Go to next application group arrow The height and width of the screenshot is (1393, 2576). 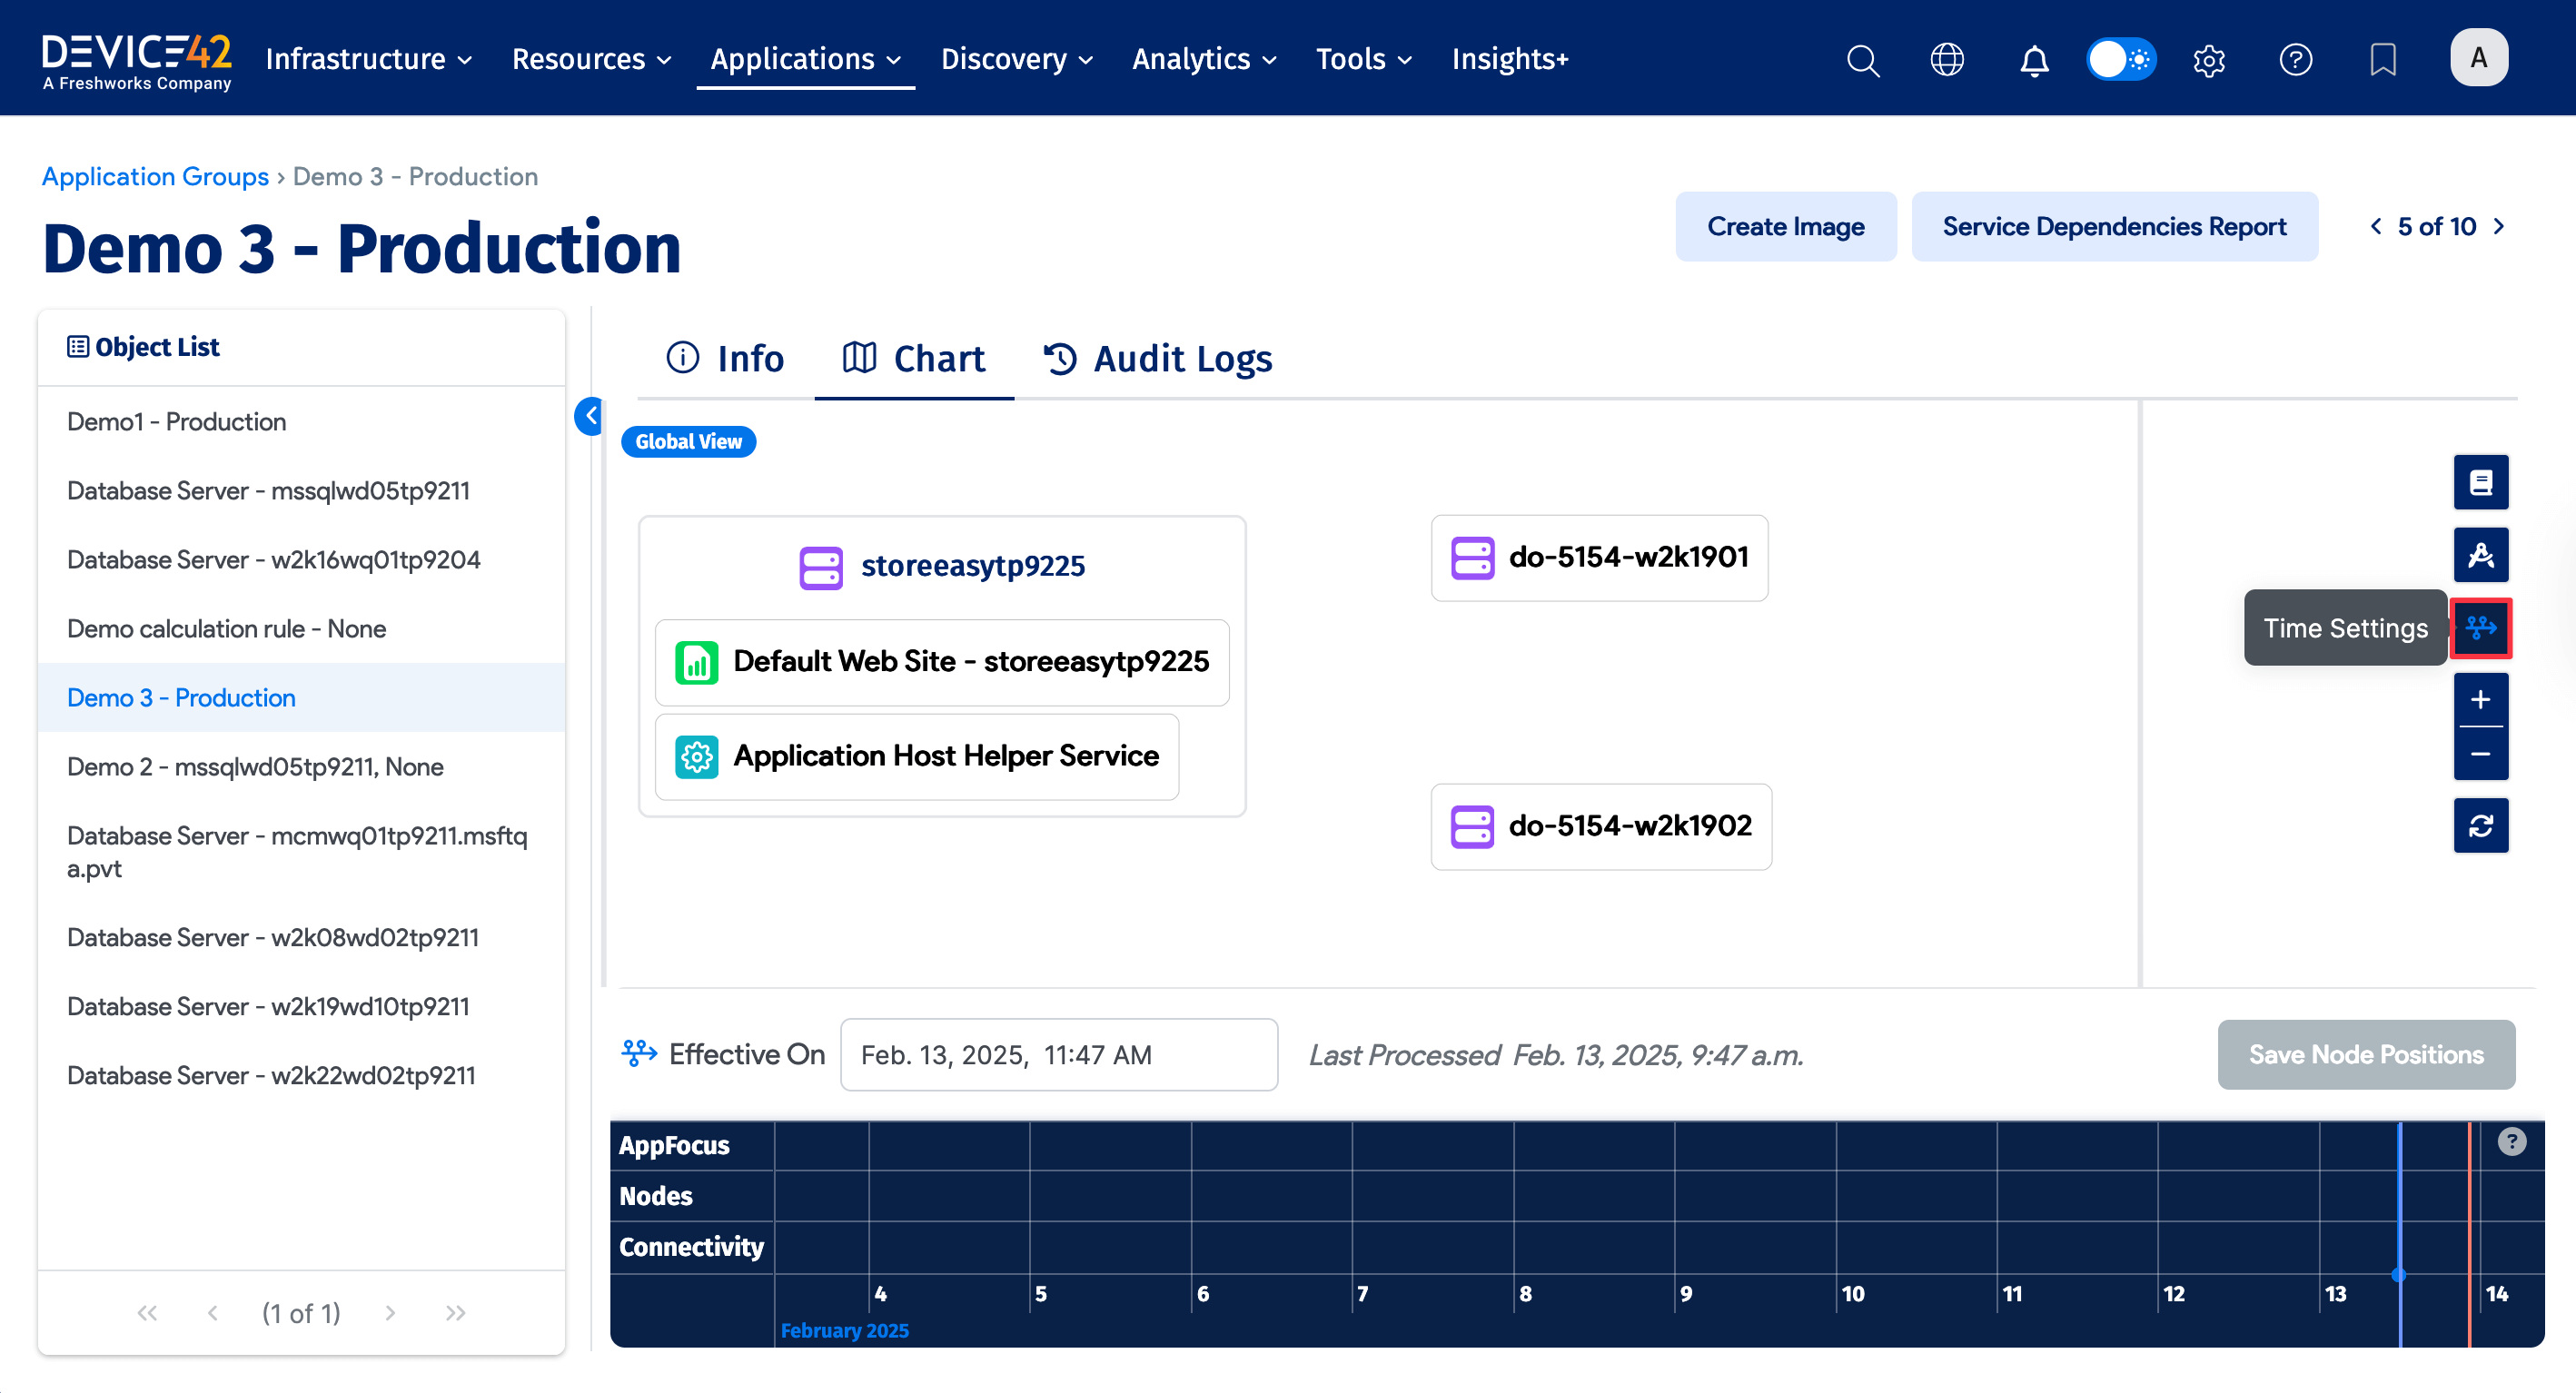[x=2499, y=227]
